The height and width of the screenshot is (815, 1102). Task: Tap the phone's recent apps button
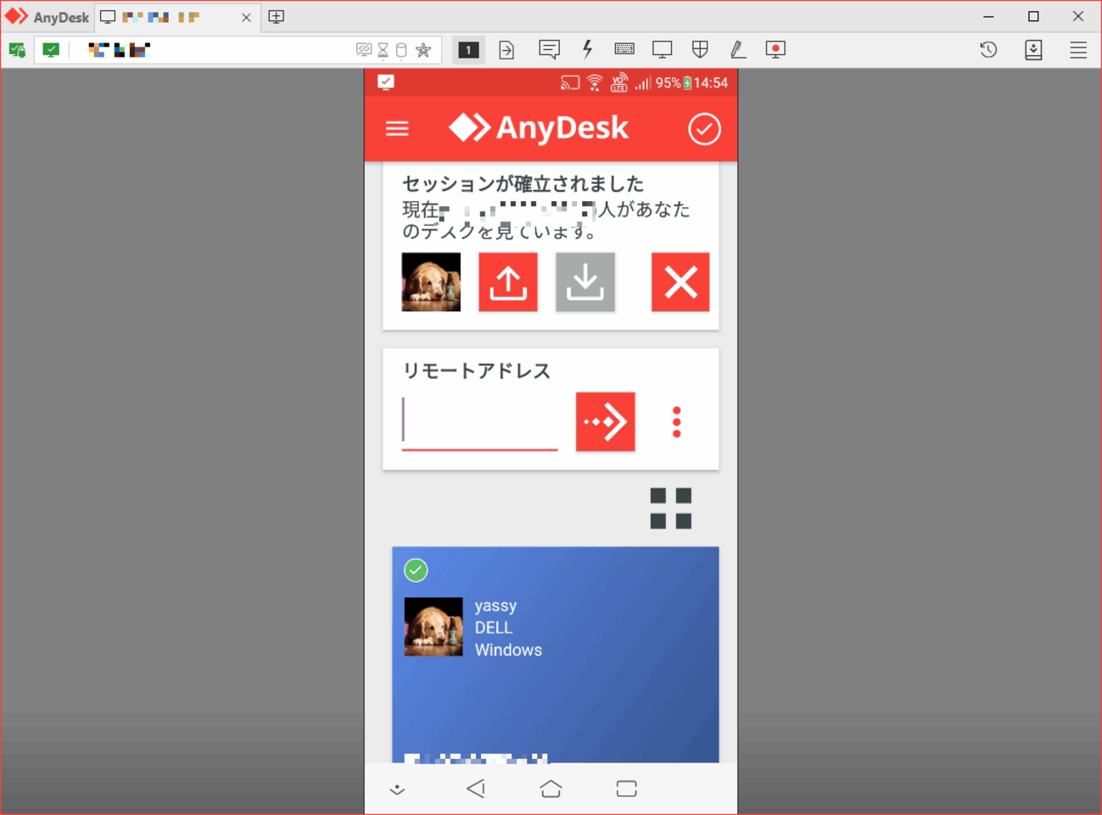[627, 789]
